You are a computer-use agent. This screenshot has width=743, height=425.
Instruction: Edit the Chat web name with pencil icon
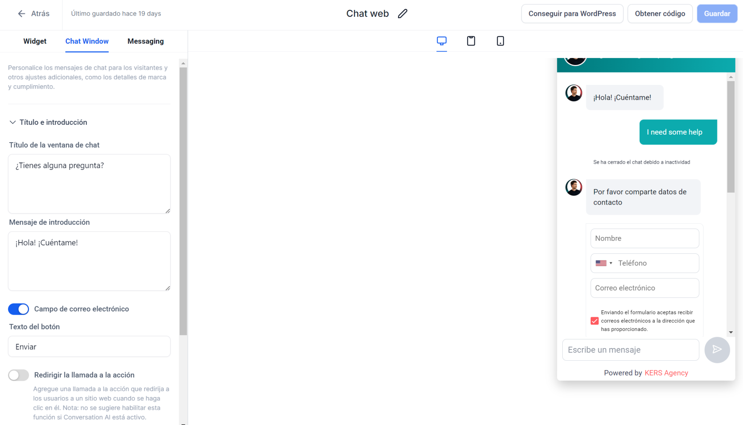click(x=402, y=14)
